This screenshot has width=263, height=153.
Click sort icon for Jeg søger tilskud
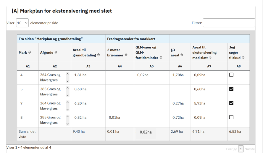coord(243,58)
